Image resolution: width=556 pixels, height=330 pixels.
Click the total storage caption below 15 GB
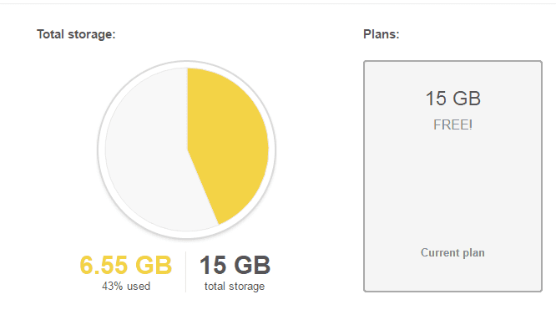(x=235, y=286)
